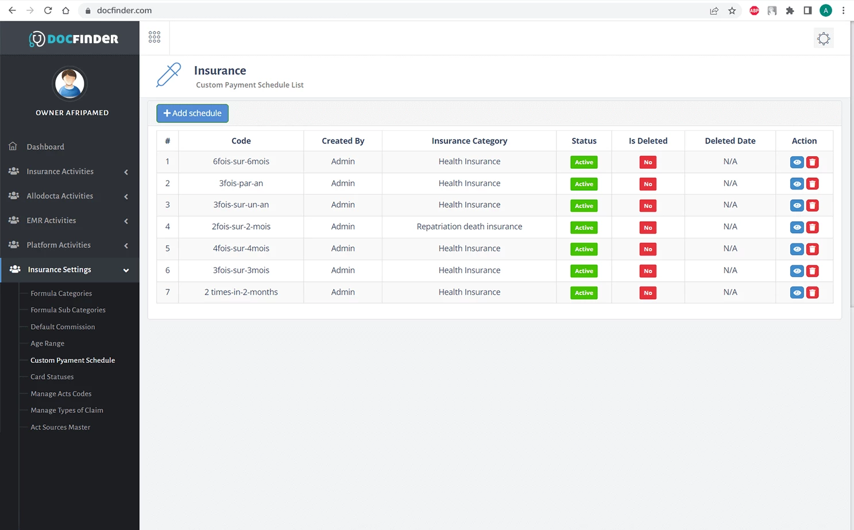Click the Owner Afripamed profile avatar

tap(69, 83)
